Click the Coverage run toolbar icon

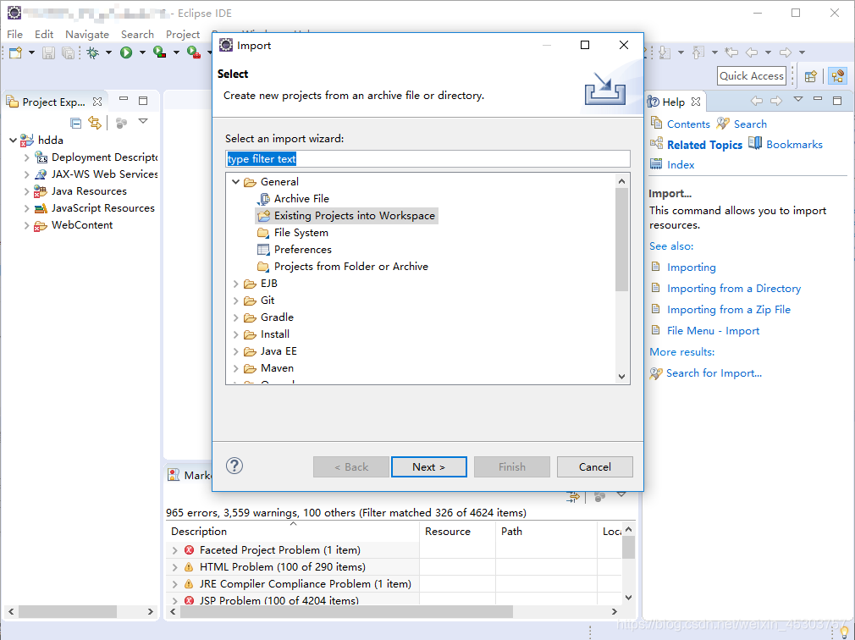[160, 52]
